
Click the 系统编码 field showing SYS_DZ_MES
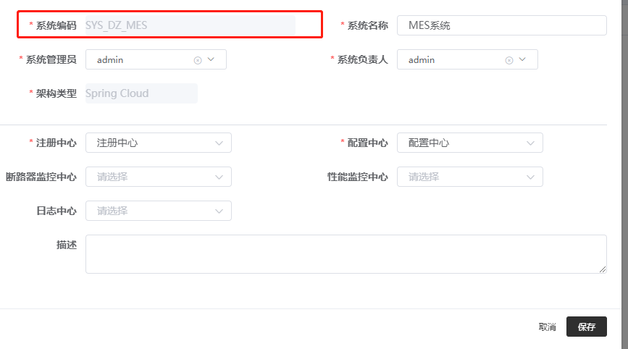pos(190,25)
